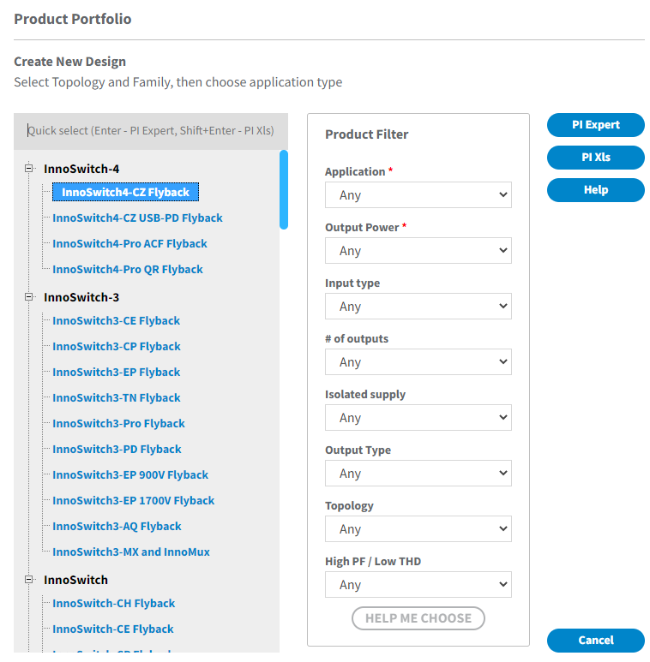Select InnoSwitch3-MX and InnoMux
This screenshot has width=650, height=662.
(131, 552)
